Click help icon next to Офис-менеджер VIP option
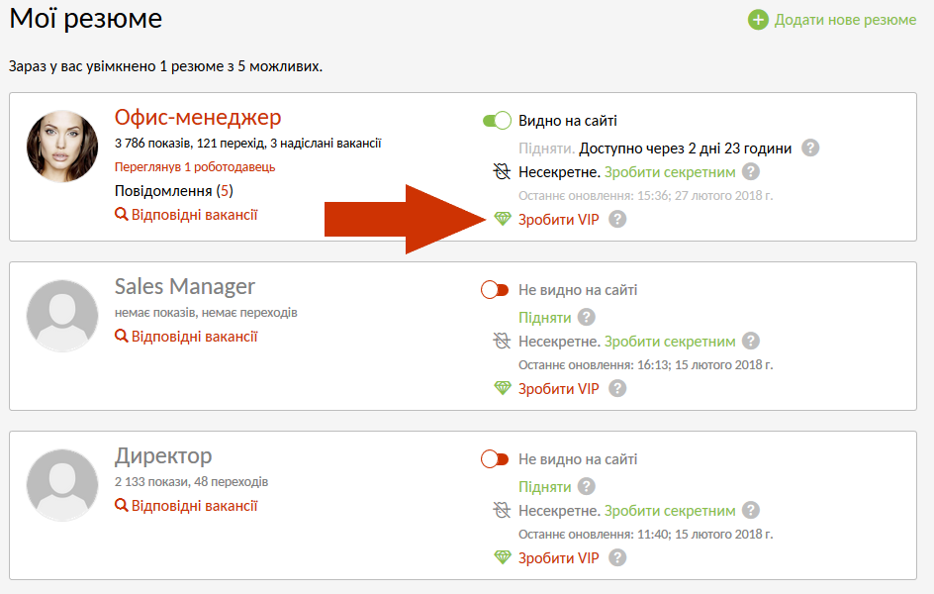Image resolution: width=934 pixels, height=594 pixels. point(617,219)
